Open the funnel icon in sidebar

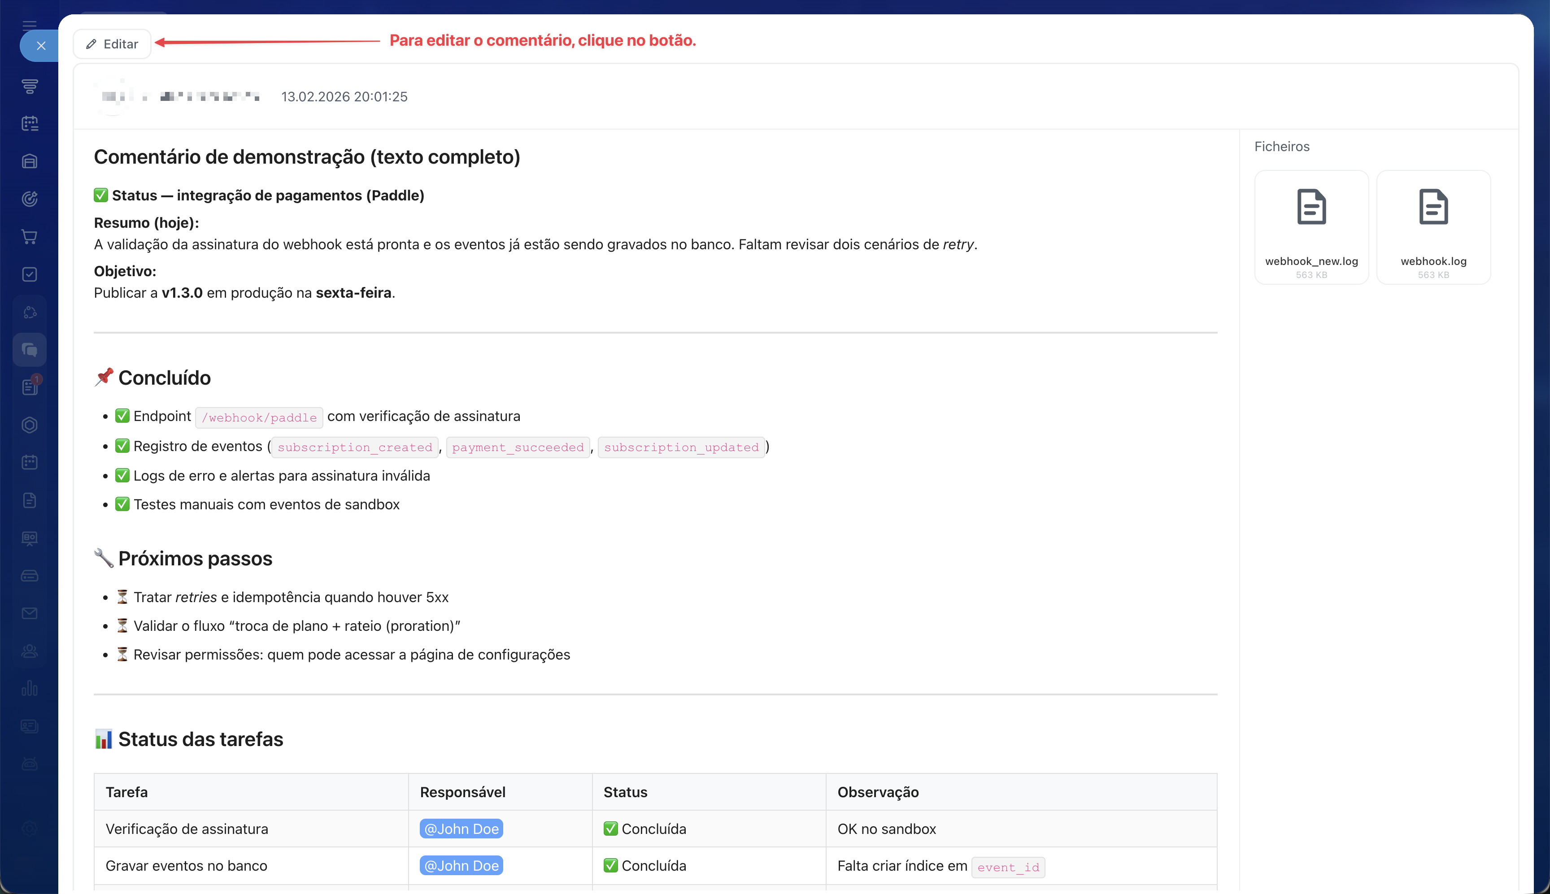coord(30,86)
